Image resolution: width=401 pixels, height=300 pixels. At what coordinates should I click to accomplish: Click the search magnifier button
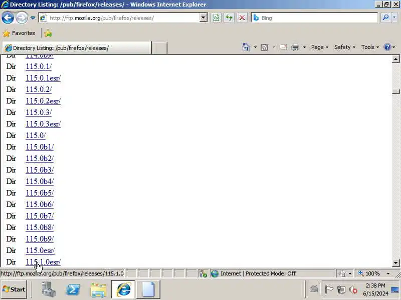pyautogui.click(x=385, y=17)
